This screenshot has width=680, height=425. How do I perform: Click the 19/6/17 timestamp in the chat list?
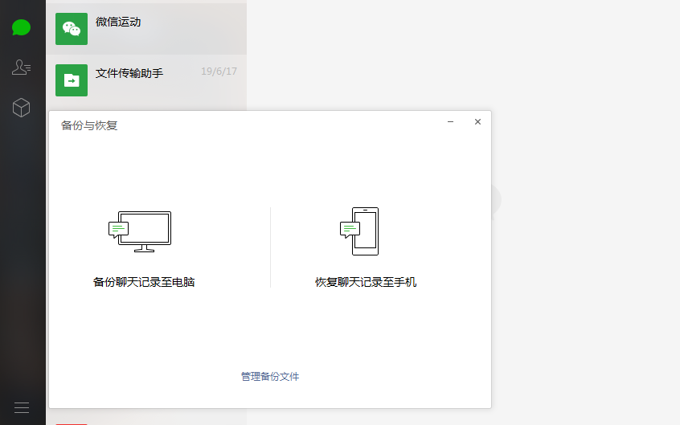(219, 72)
